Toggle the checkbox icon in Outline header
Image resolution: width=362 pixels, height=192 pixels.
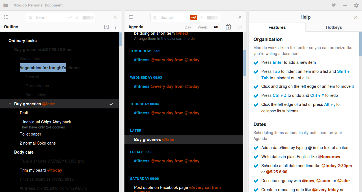point(106,27)
